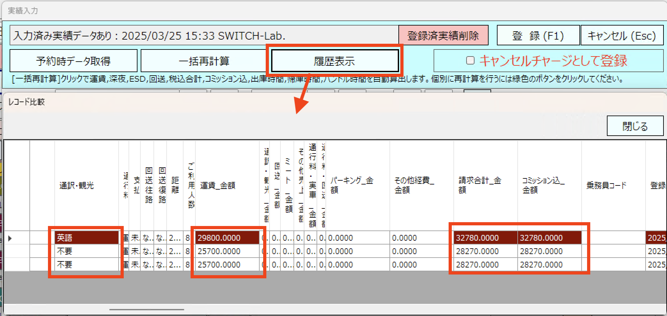Click the 登録 (F1) register button
667x316 pixels.
(x=538, y=35)
